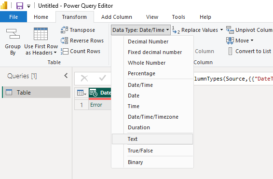The image size is (273, 179).
Task: Choose Duration data type
Action: pyautogui.click(x=152, y=127)
